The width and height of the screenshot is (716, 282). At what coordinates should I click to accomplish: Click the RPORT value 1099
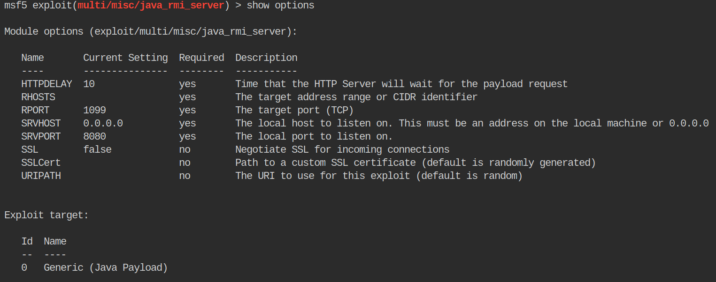(x=94, y=110)
